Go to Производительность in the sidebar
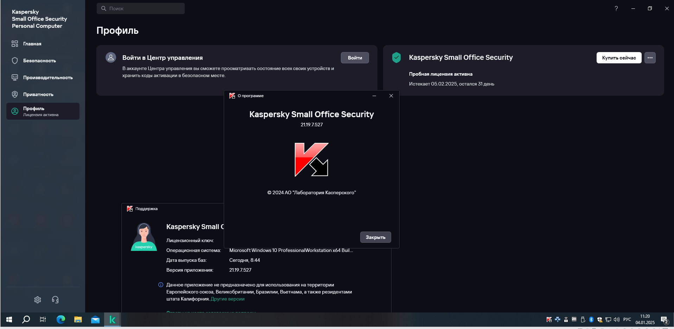 coord(43,77)
